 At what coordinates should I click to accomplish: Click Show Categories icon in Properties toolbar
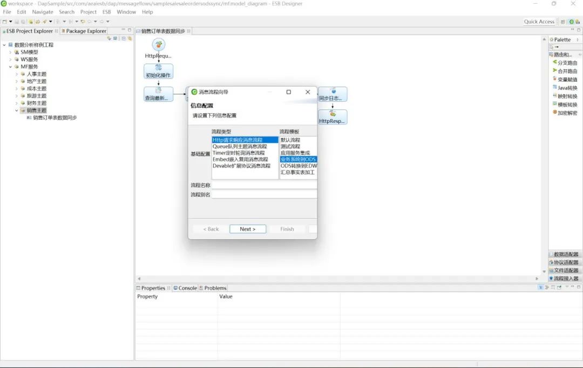click(540, 288)
